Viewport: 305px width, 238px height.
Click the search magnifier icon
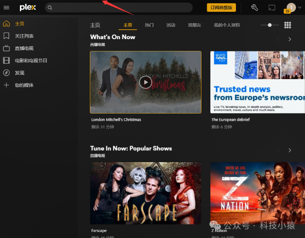pyautogui.click(x=50, y=8)
